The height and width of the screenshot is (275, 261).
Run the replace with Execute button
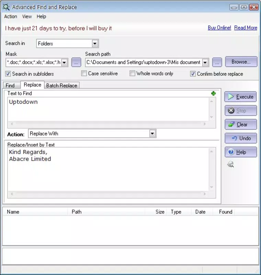pos(240,97)
